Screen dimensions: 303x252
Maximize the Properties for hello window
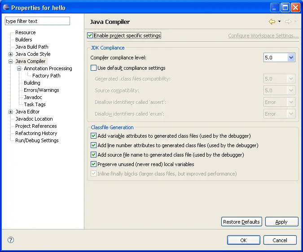[x=285, y=8]
